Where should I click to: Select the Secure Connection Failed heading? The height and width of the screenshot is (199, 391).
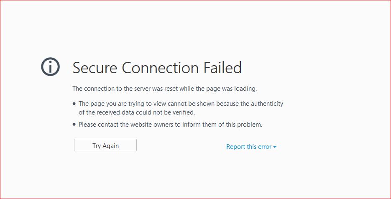coord(157,68)
